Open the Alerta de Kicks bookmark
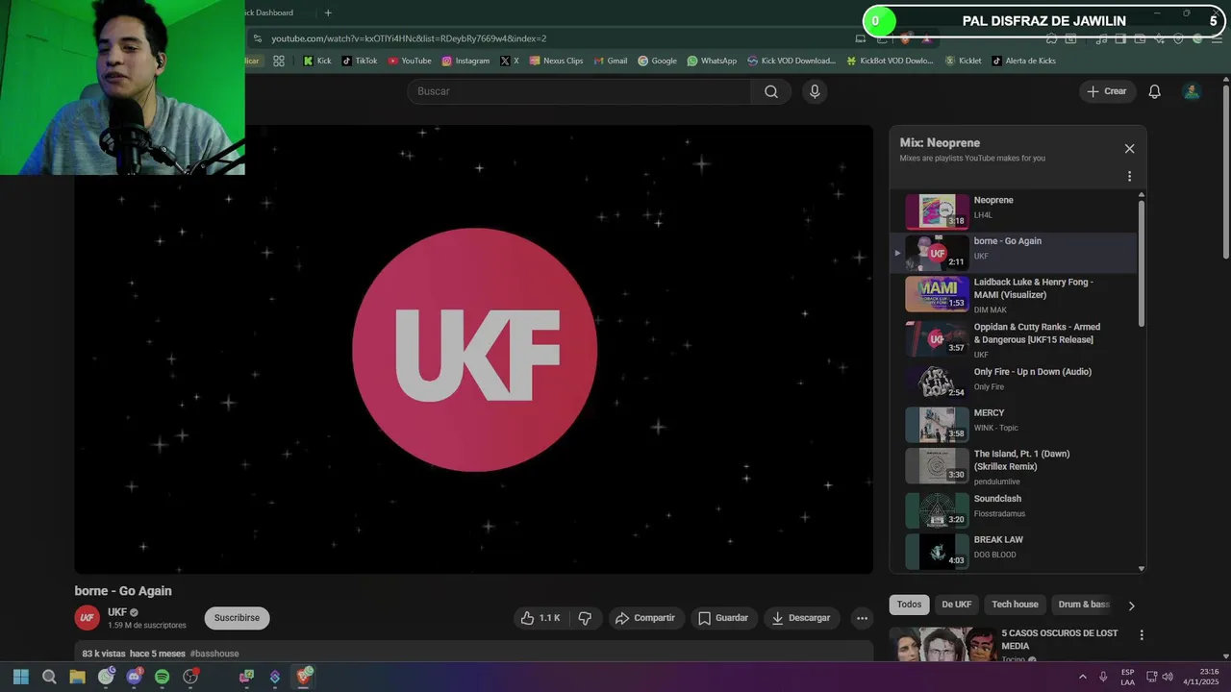Screen dimensions: 1231x692 (1022, 61)
